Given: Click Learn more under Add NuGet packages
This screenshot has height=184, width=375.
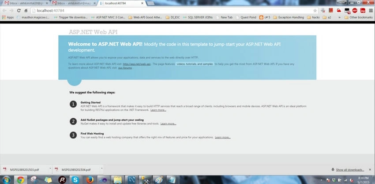Looking at the screenshot, I should pos(168,124).
